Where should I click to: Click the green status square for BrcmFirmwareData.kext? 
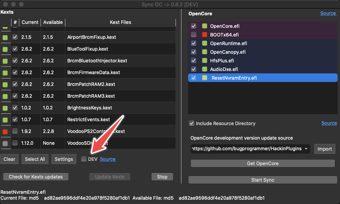click(x=5, y=73)
